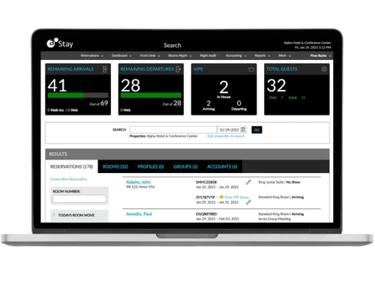
Task: Click the Acme Group Meeting text
Action: tap(274, 219)
